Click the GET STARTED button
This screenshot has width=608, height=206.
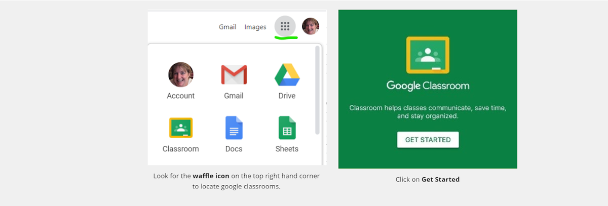pyautogui.click(x=428, y=140)
